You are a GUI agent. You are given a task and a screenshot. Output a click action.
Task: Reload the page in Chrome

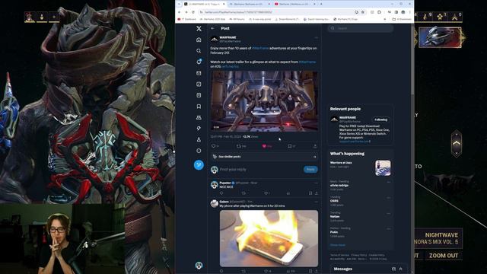(193, 12)
